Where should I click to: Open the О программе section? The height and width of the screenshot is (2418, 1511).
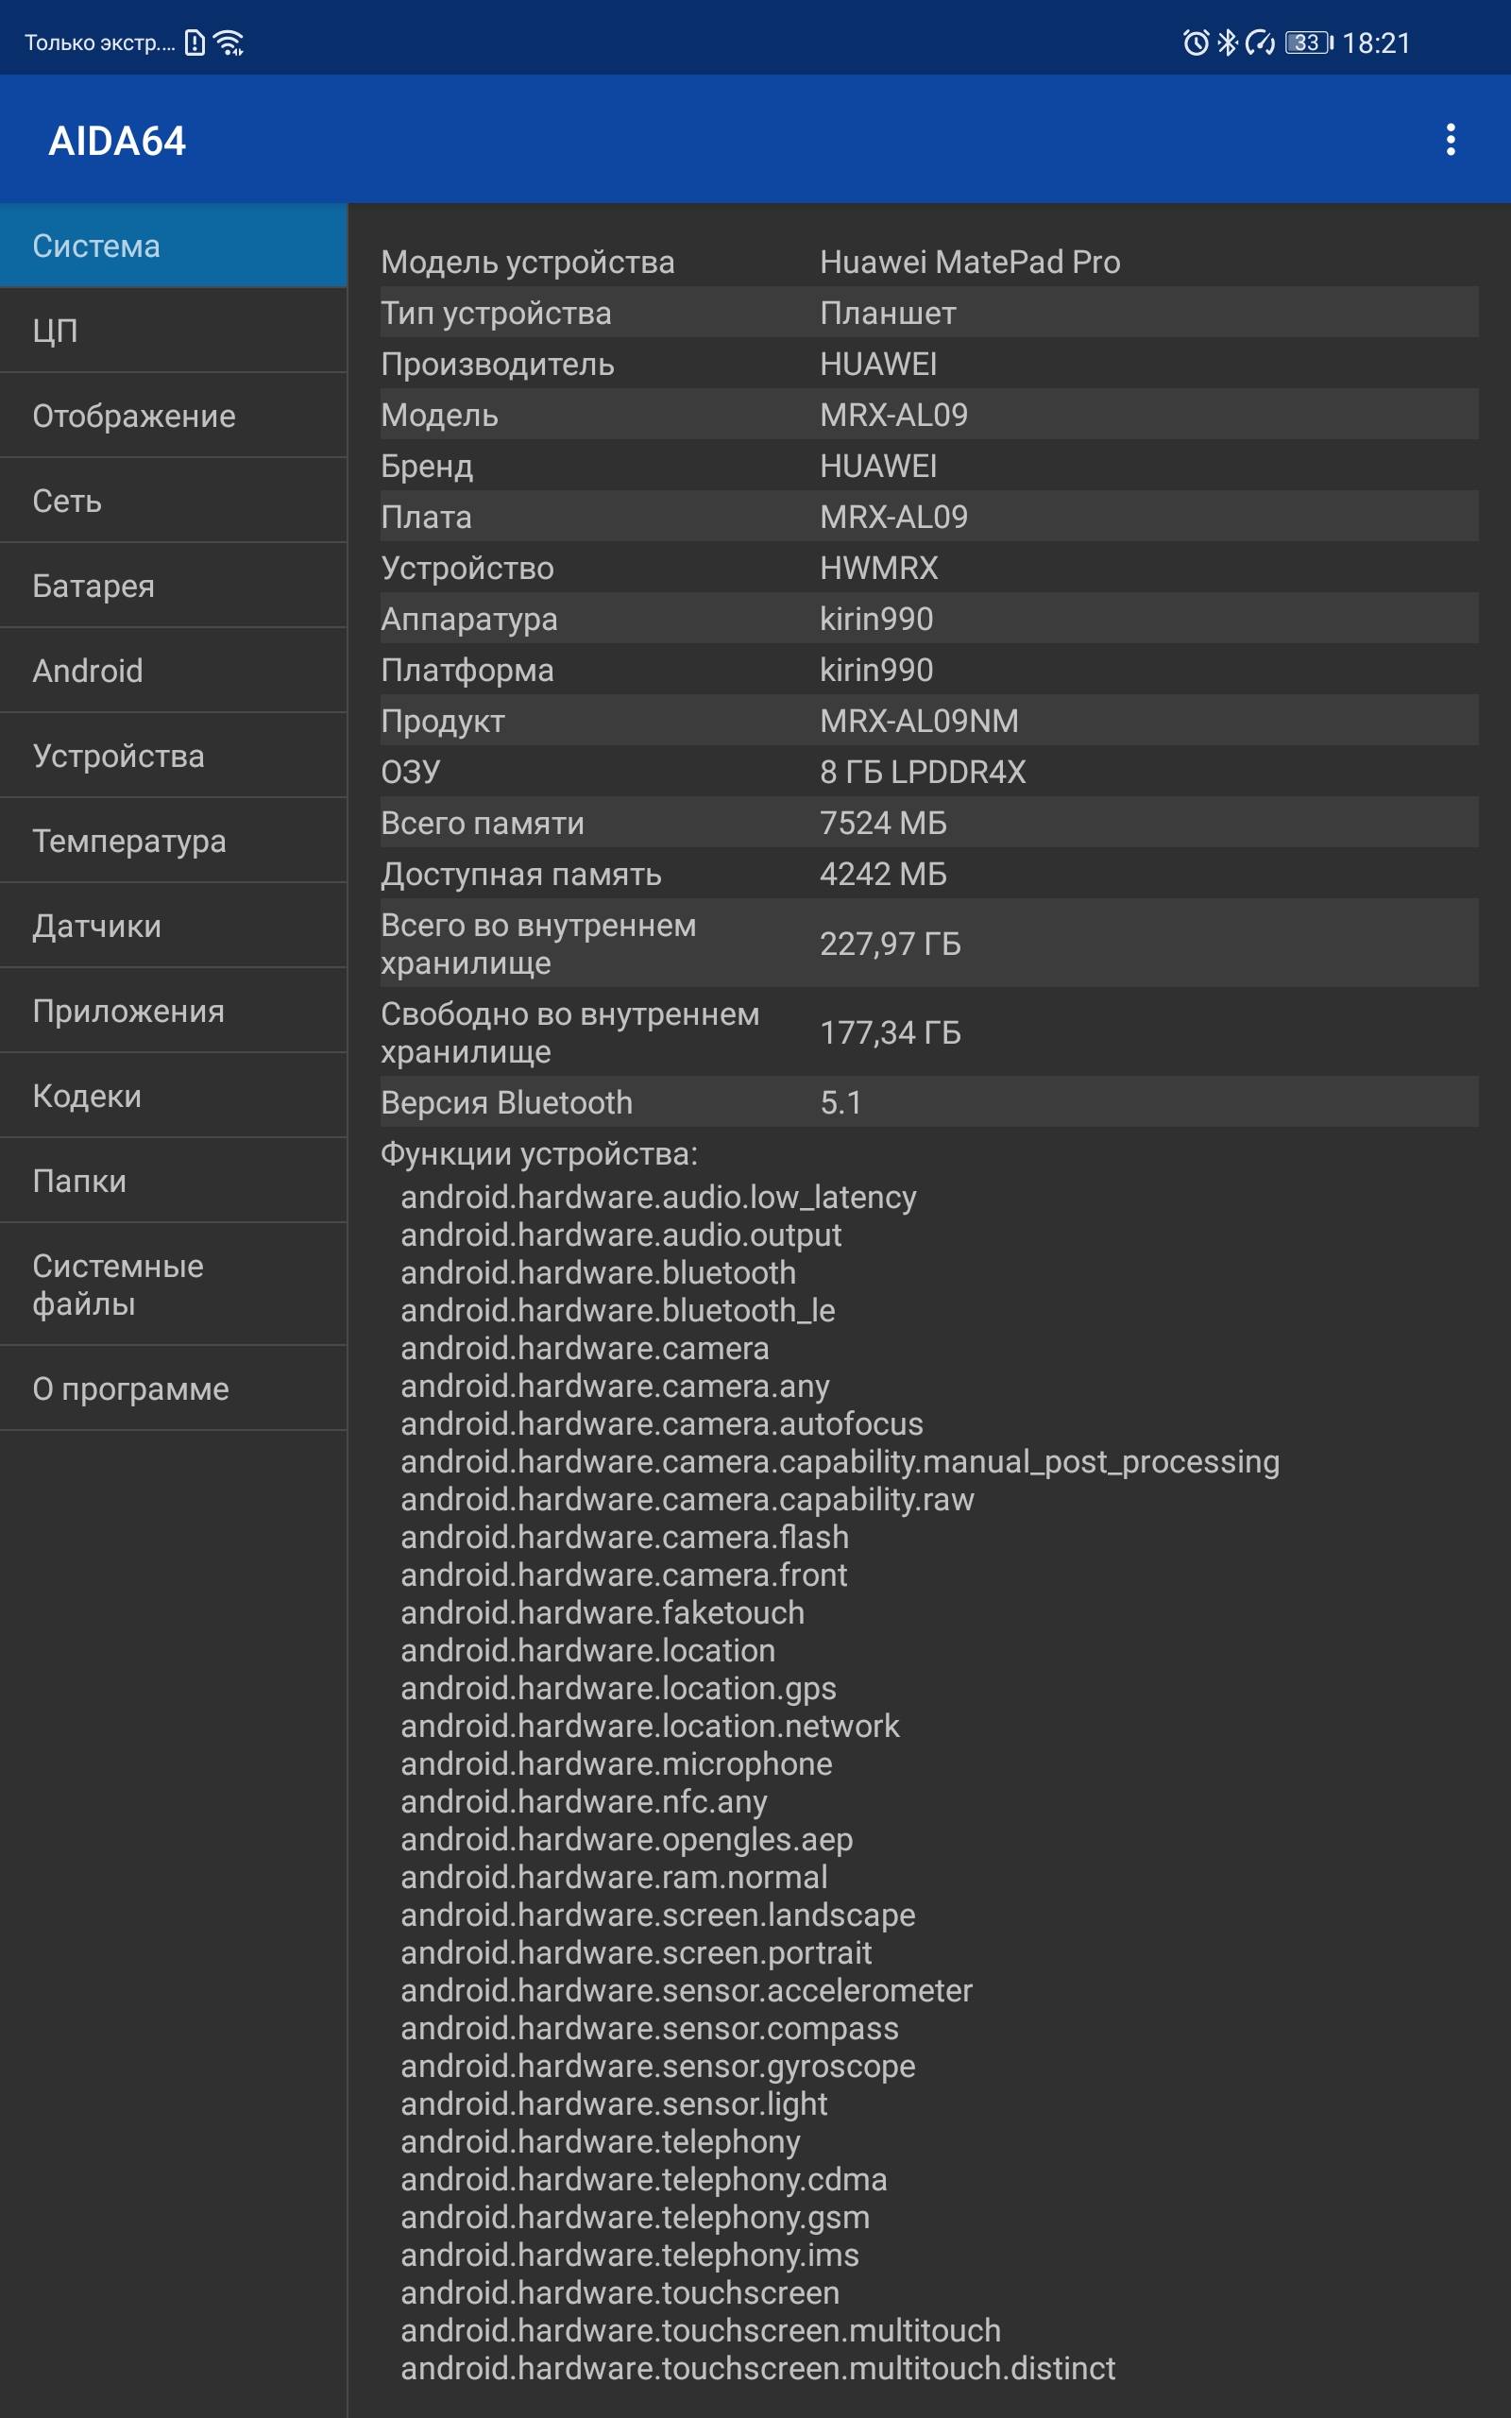(x=174, y=1388)
